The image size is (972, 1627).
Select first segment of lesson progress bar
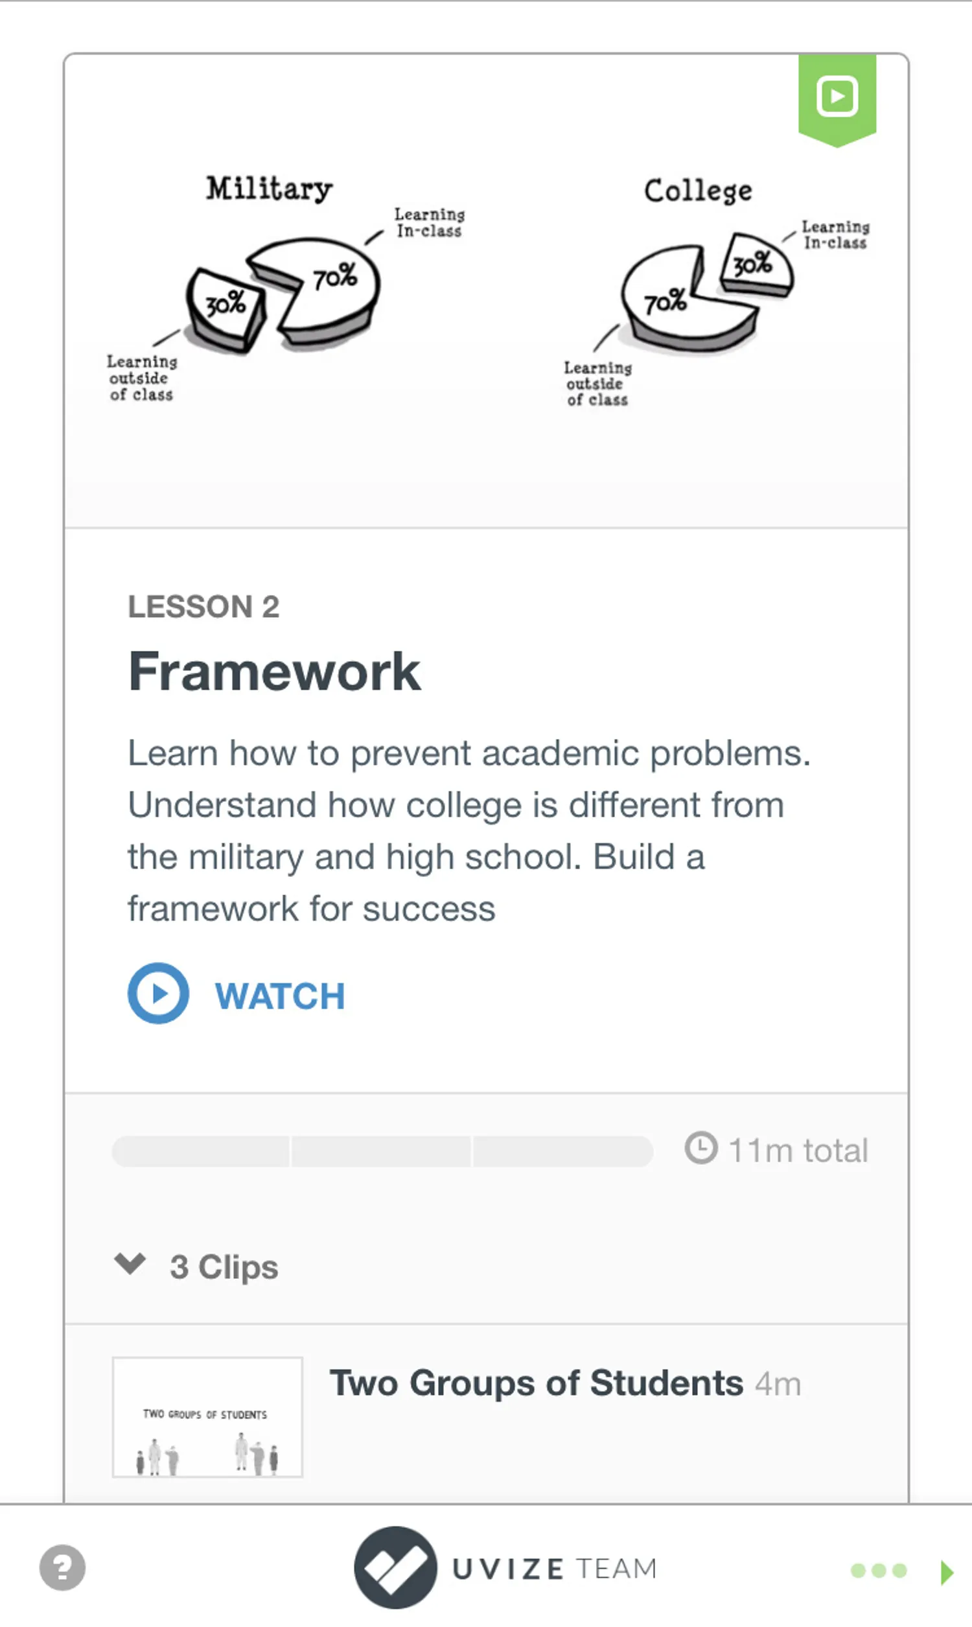[x=201, y=1151]
